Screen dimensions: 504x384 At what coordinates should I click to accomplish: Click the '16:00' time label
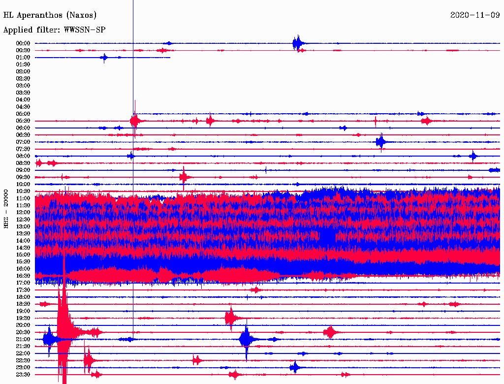[23, 269]
